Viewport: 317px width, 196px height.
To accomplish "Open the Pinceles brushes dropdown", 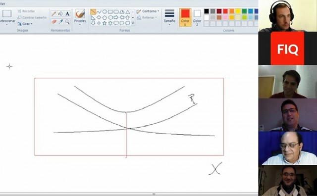I will [x=80, y=17].
